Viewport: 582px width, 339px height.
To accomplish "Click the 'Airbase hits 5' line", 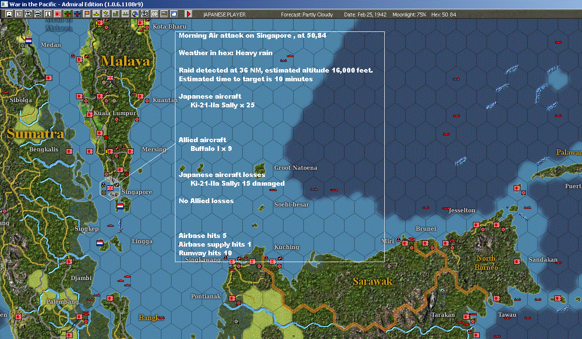I will 203,236.
